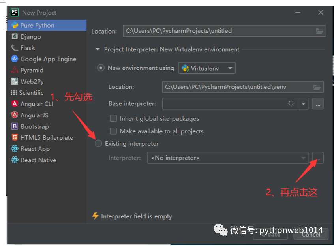Choose Web2Py in project list

tap(47, 81)
